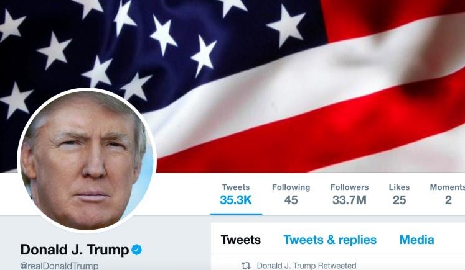The image size is (465, 270).
Task: Open the Likes stat label
Action: click(x=399, y=187)
